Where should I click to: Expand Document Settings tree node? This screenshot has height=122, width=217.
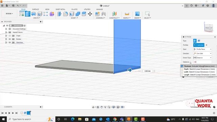6,29
